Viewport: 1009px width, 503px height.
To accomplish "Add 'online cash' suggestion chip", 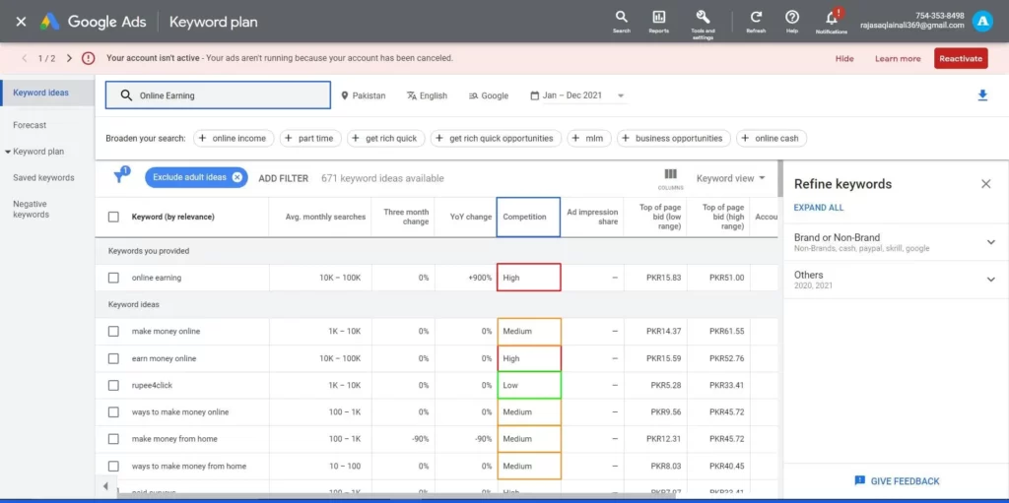I will tap(772, 138).
